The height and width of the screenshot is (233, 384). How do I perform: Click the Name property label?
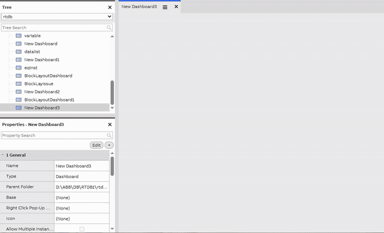[12, 166]
